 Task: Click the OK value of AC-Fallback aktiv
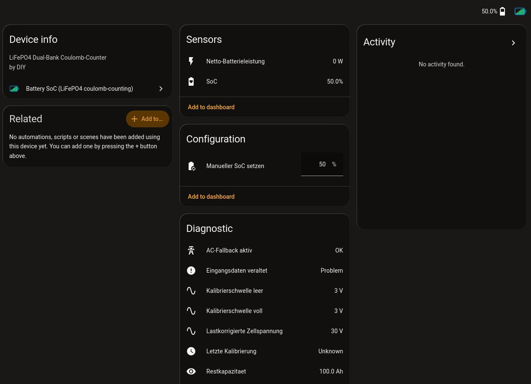pyautogui.click(x=339, y=250)
